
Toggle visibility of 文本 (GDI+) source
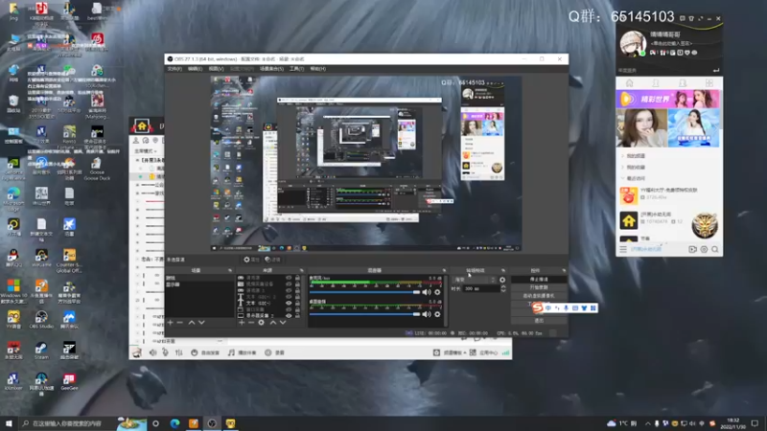(289, 303)
